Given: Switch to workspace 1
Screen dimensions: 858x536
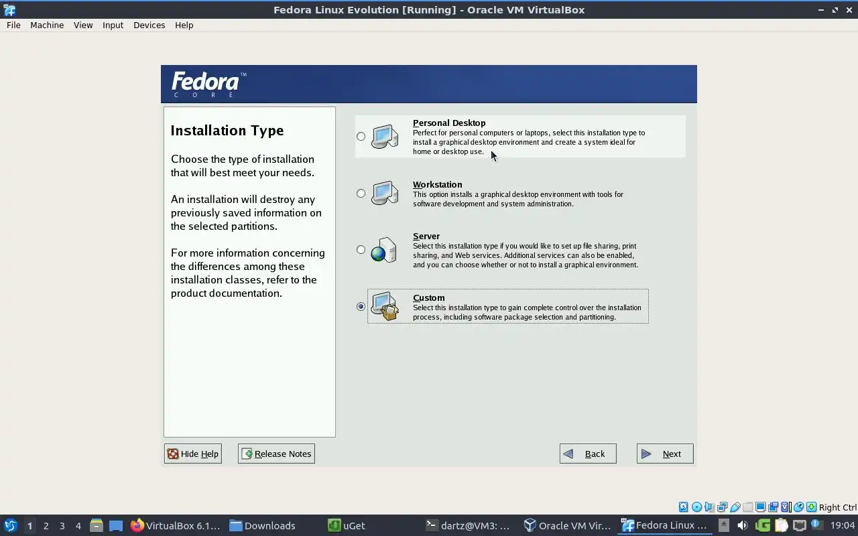Looking at the screenshot, I should (29, 526).
